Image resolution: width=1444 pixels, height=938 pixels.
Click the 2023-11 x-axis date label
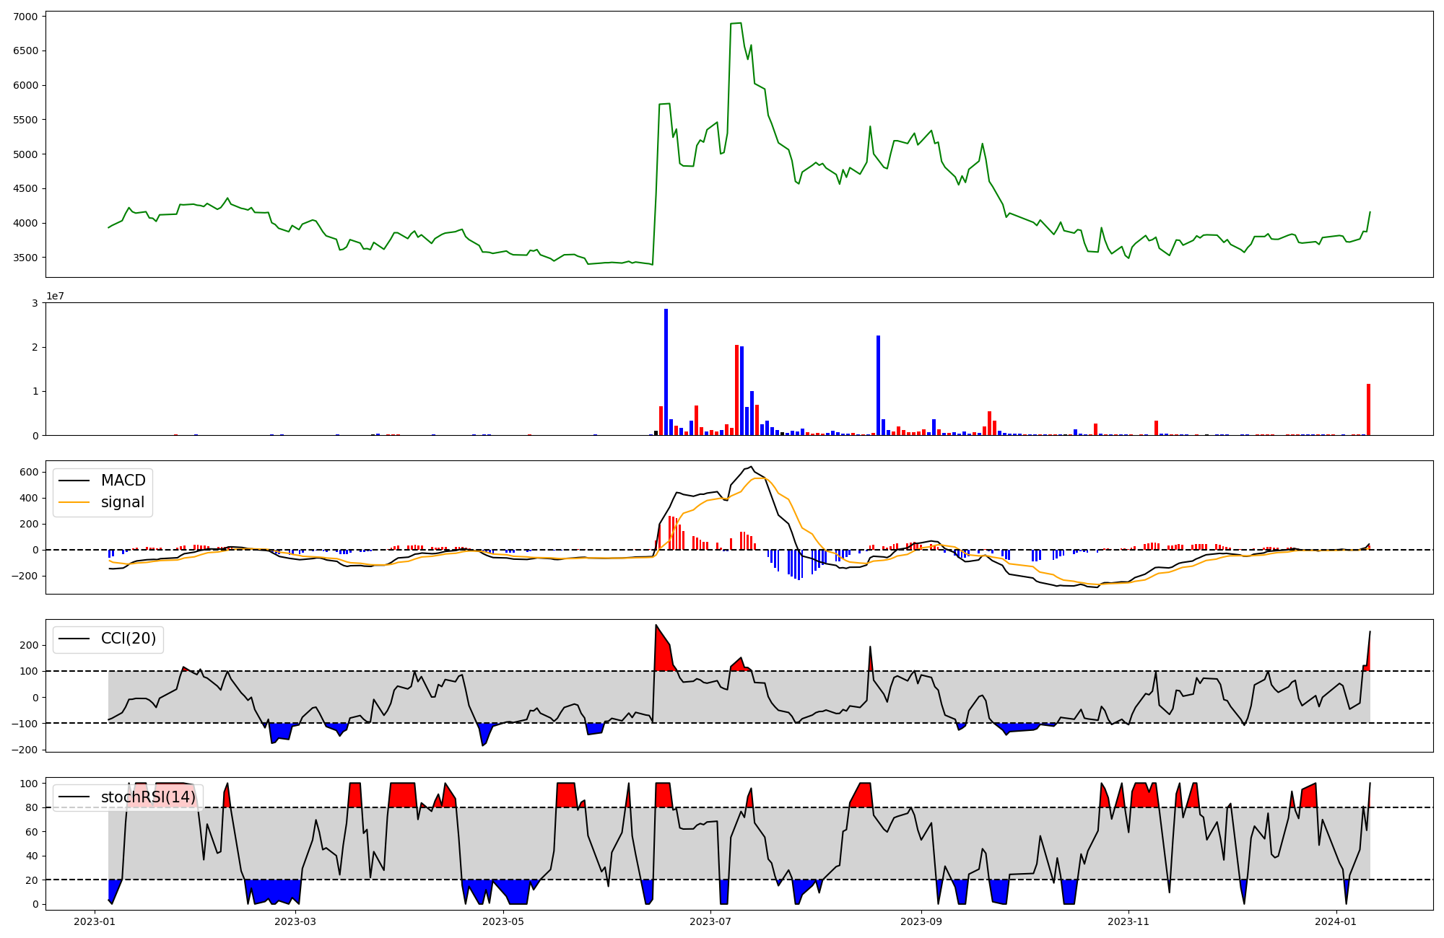(1128, 921)
